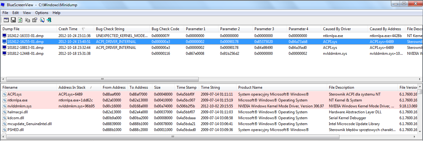Click the Save Selected Items floppy icon
Viewport: 423px width, 141px height.
tap(13, 20)
